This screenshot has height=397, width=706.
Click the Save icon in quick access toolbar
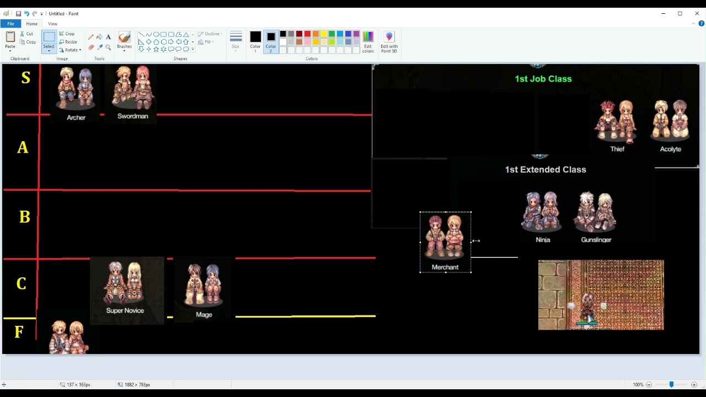tap(18, 14)
